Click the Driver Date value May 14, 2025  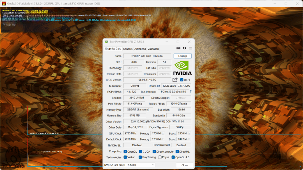pos(135,127)
